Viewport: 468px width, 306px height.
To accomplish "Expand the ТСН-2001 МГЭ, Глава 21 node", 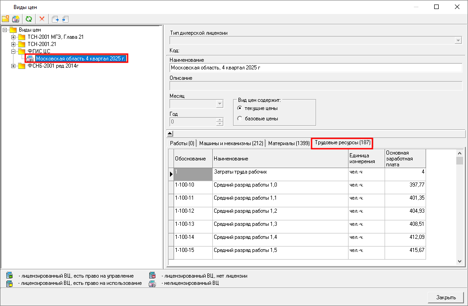I will (x=14, y=37).
